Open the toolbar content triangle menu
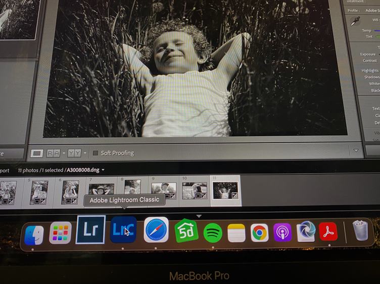The height and width of the screenshot is (284, 380). click(356, 150)
